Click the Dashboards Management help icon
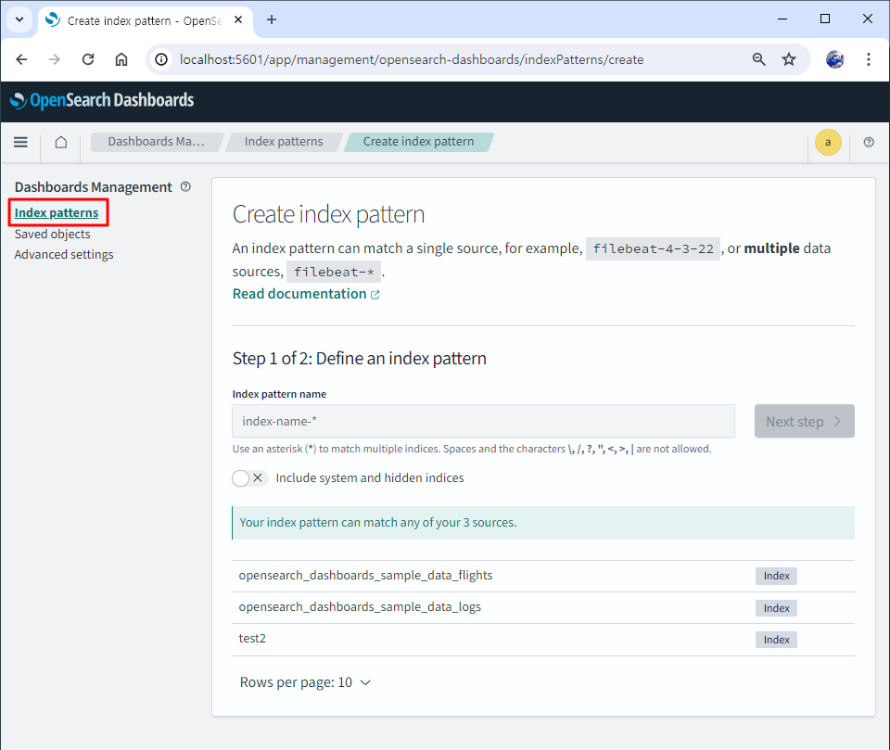This screenshot has width=890, height=750. click(185, 186)
